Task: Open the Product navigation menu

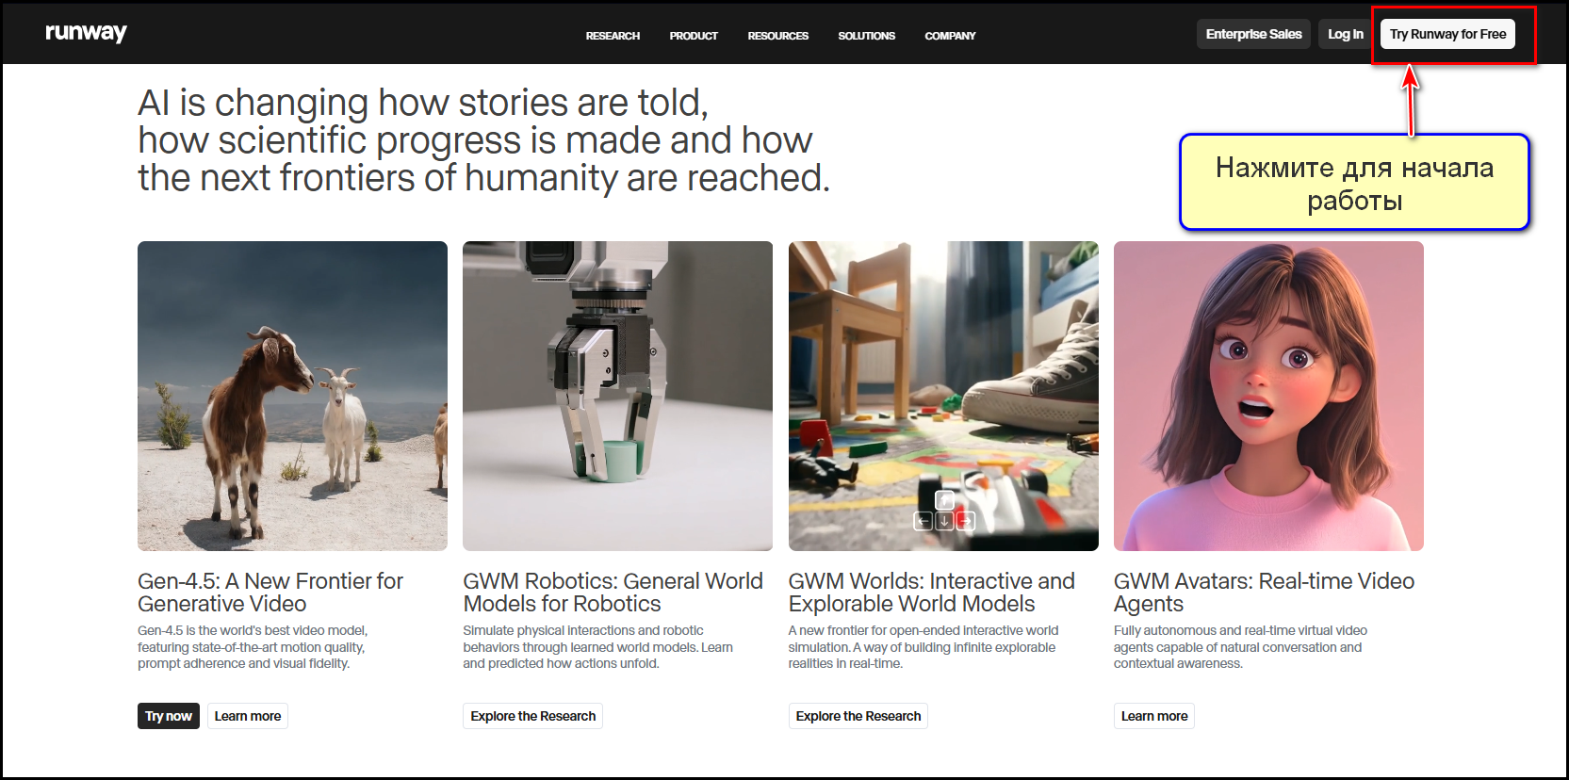Action: [694, 36]
